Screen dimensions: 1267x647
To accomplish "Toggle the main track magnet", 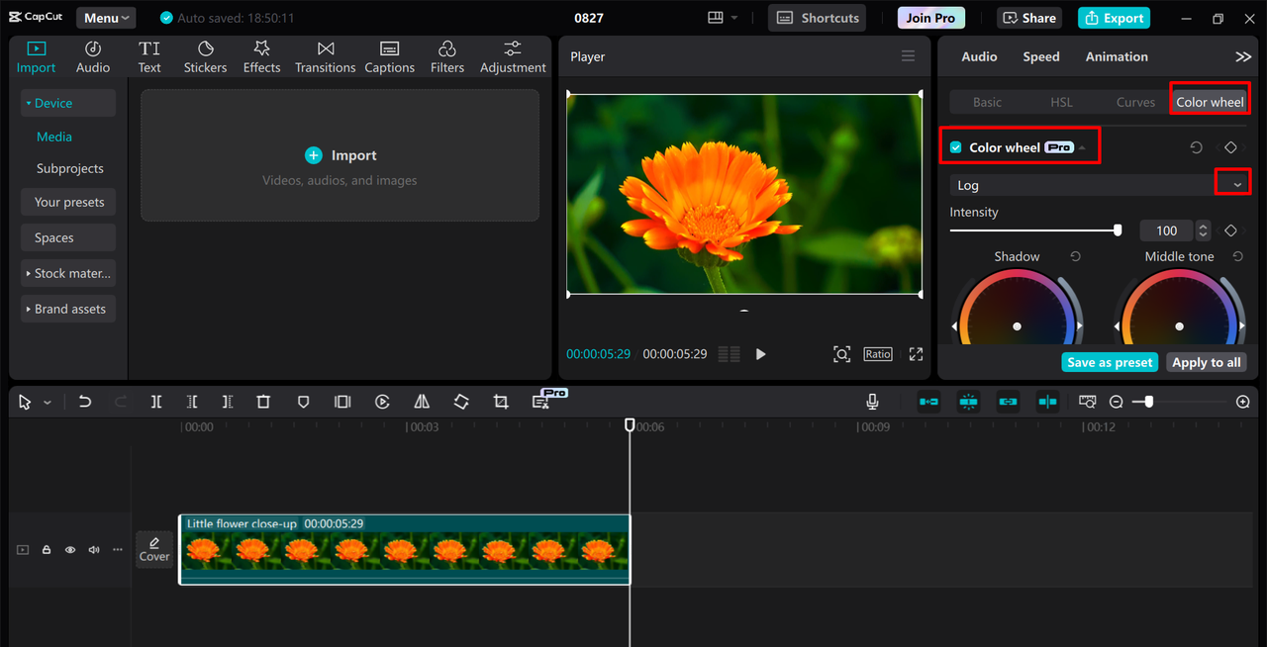I will (928, 402).
